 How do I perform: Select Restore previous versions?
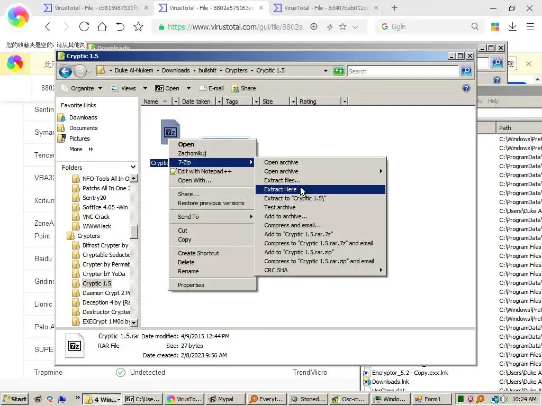point(213,203)
